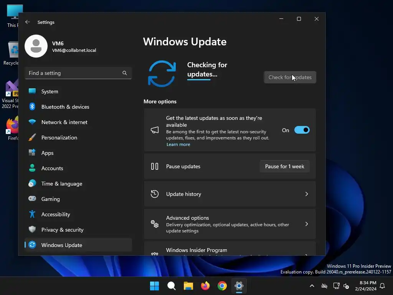Image resolution: width=393 pixels, height=295 pixels.
Task: Click the Gaming controller icon
Action: tap(32, 199)
